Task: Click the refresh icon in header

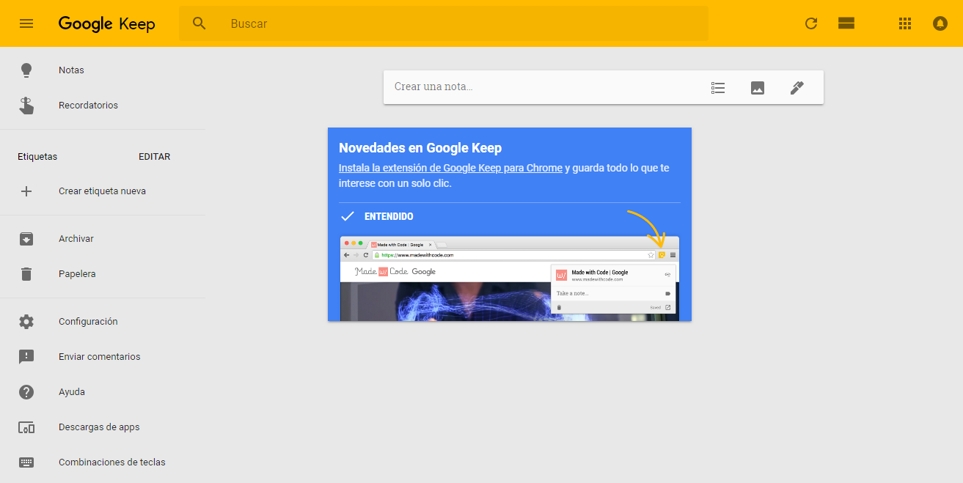Action: click(811, 23)
